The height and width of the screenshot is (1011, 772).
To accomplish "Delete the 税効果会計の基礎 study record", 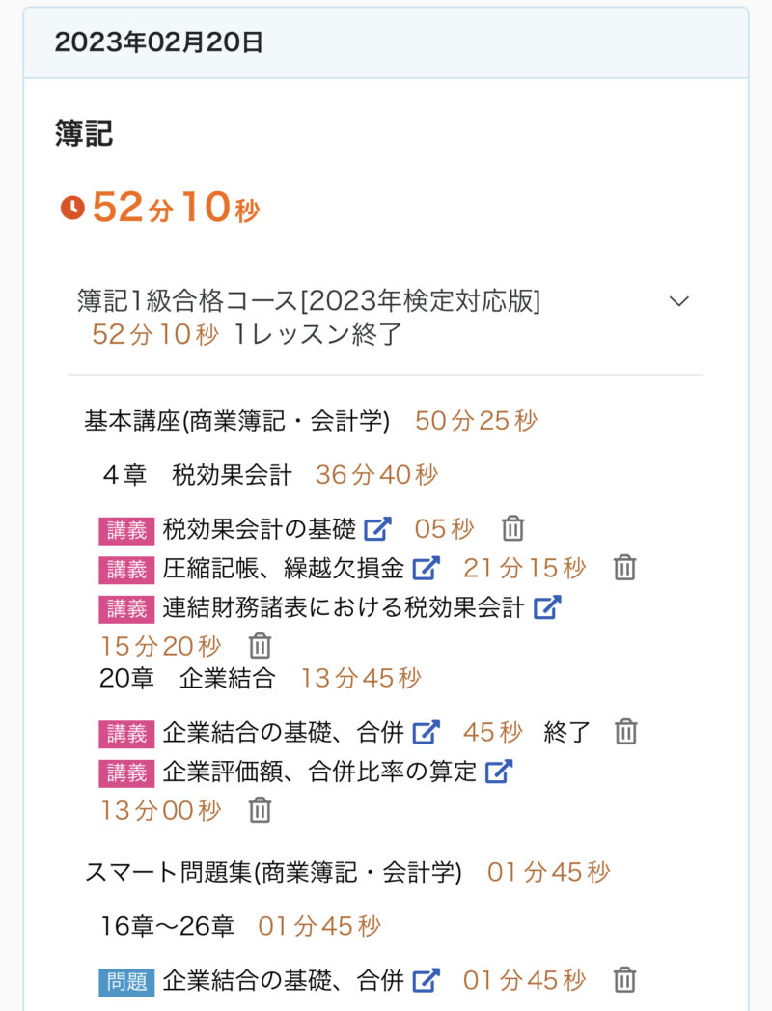I will tap(512, 529).
